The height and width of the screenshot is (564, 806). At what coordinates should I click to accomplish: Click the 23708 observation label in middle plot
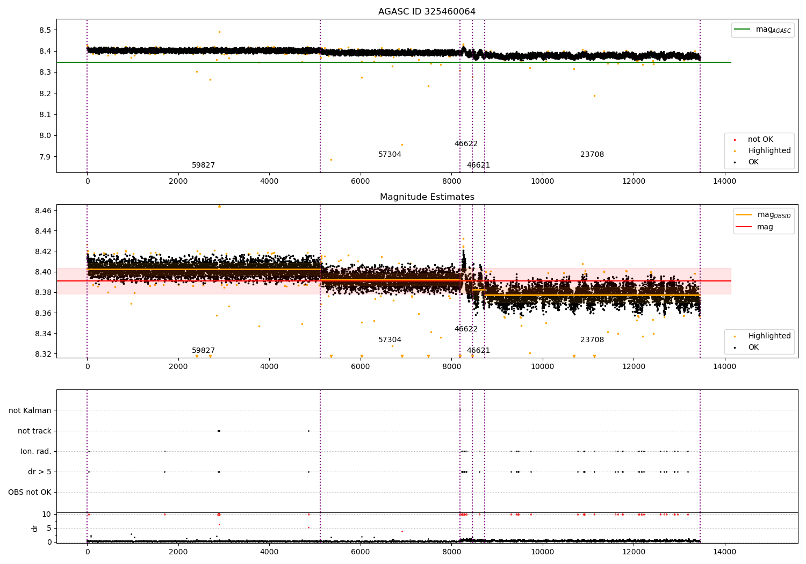point(592,340)
